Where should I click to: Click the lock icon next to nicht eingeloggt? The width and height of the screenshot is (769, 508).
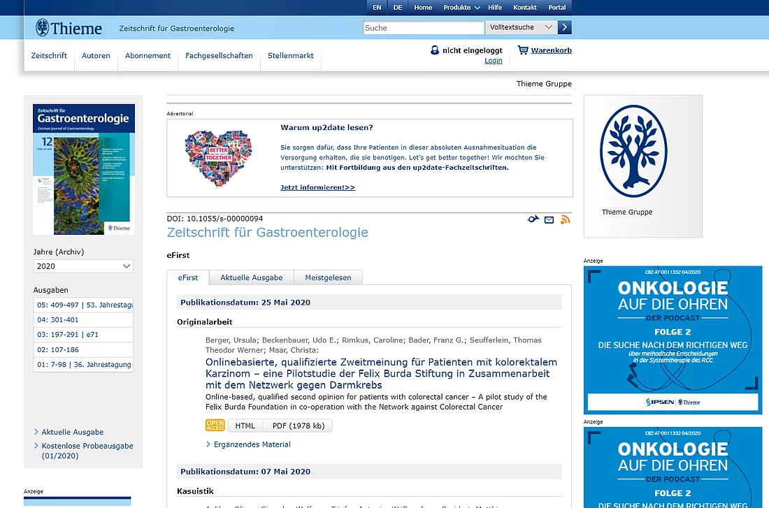(435, 50)
